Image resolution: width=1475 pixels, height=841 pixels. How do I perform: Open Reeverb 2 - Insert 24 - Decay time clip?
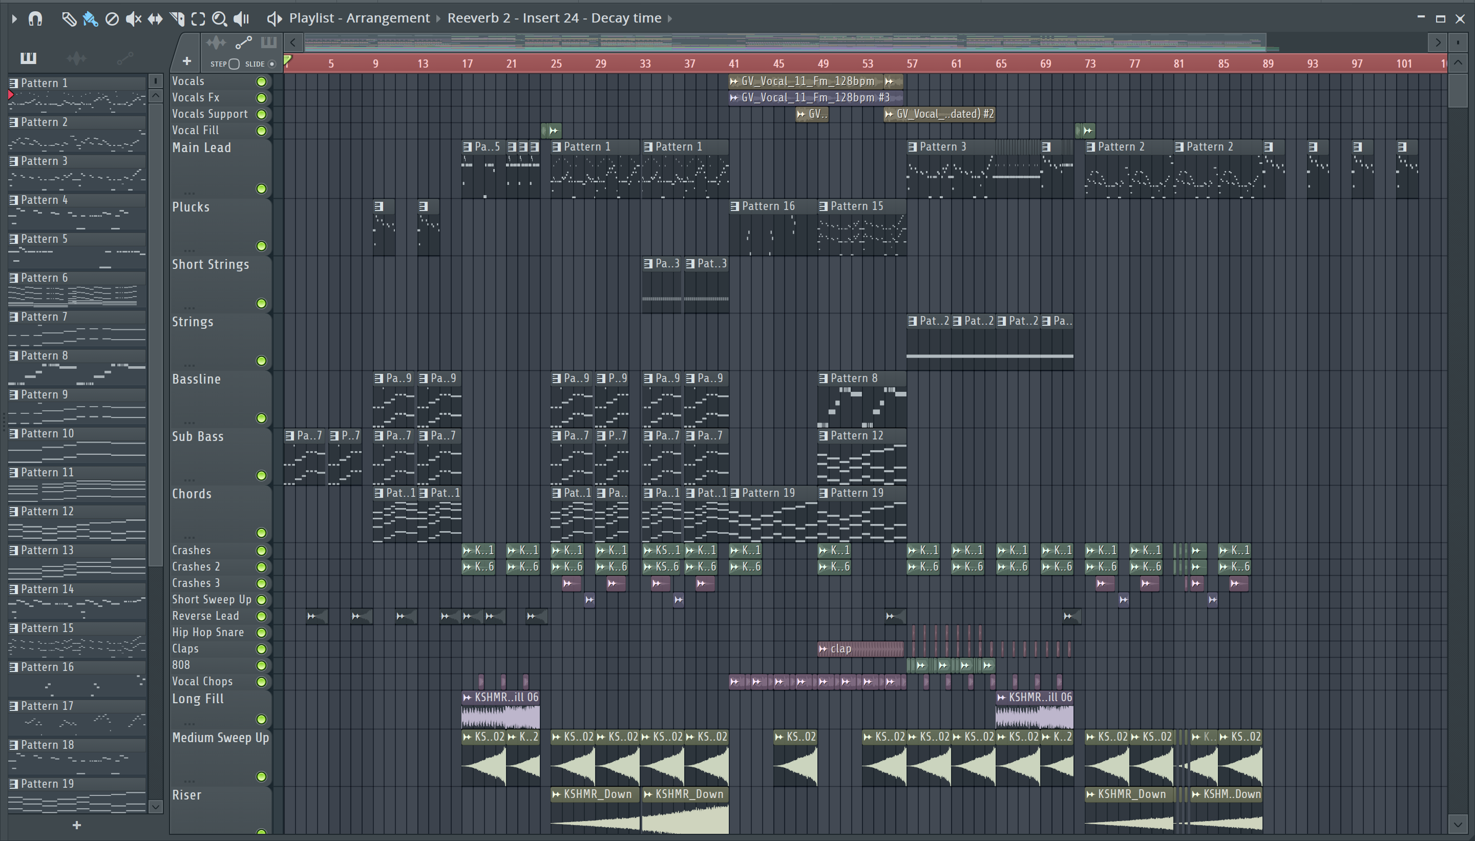(554, 18)
